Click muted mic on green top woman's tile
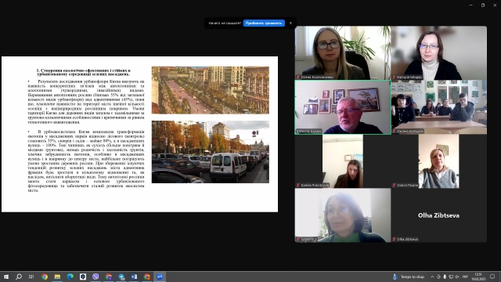Viewport: 501px width, 282px height. (x=298, y=239)
